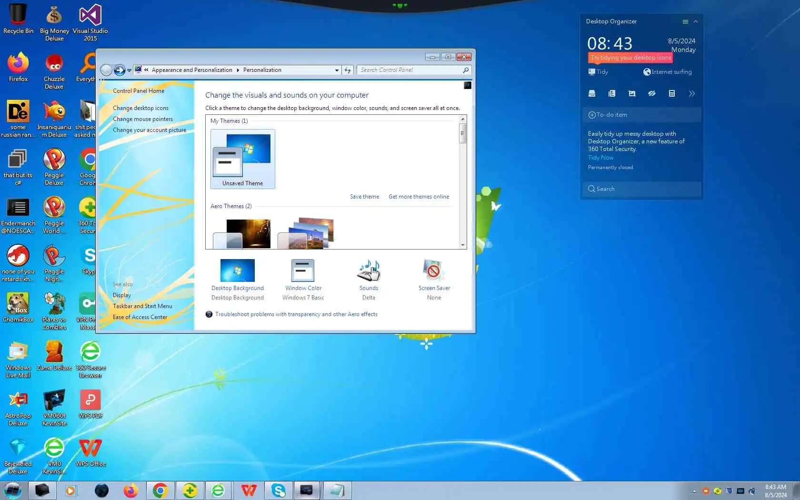Click Get more themes online
The width and height of the screenshot is (800, 500).
419,197
